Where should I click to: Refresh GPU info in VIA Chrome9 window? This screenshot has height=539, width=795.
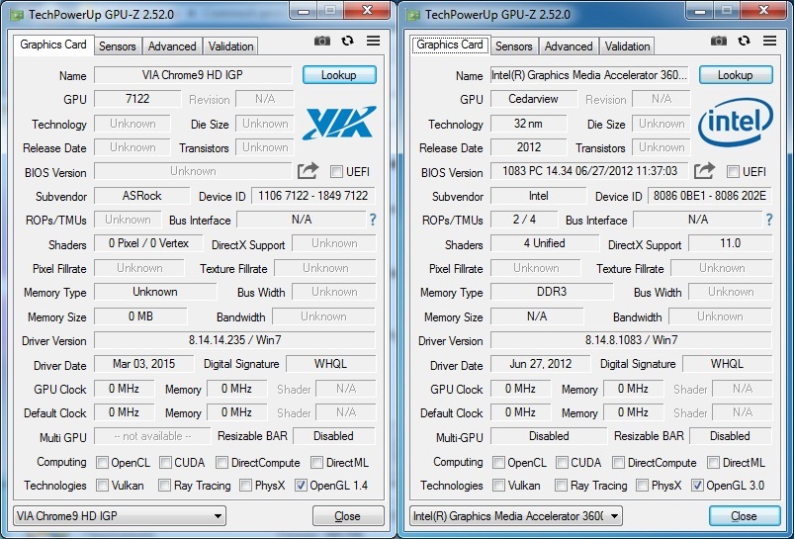(347, 41)
